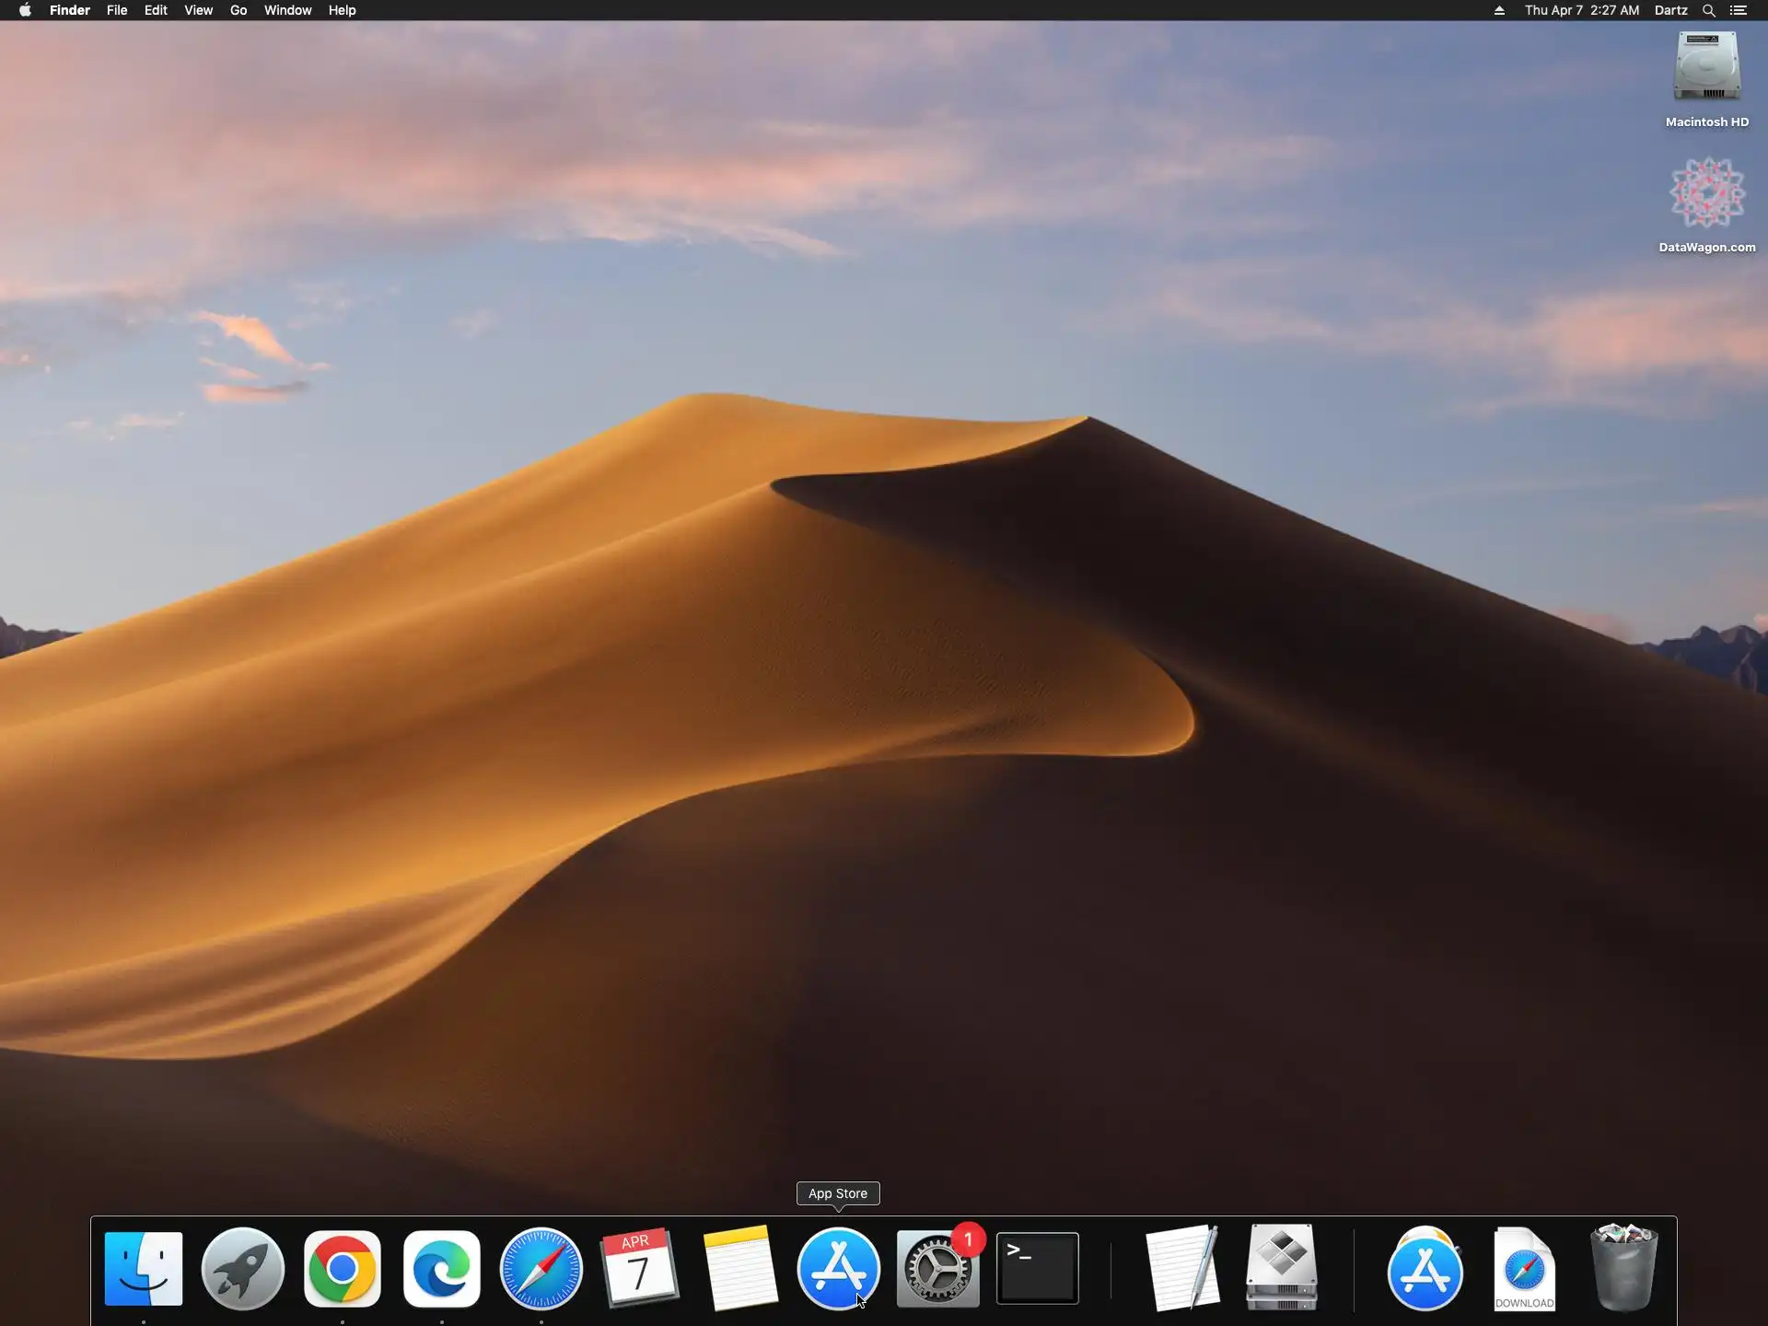Launch Safari from the dock
The height and width of the screenshot is (1326, 1768).
pyautogui.click(x=541, y=1269)
